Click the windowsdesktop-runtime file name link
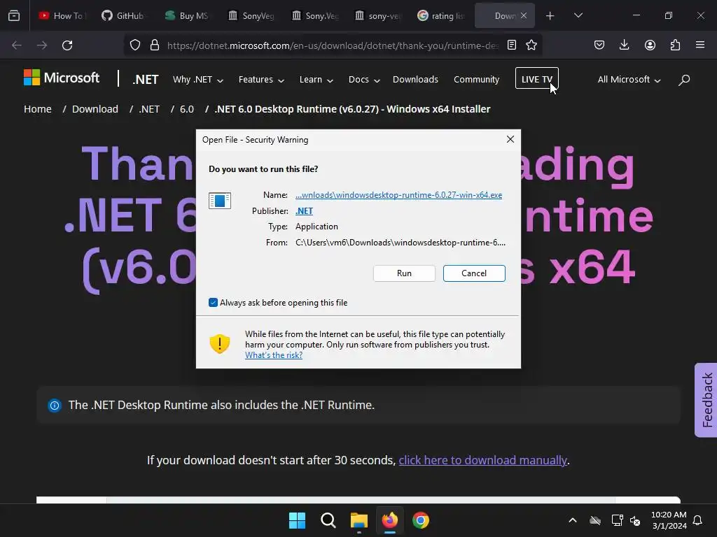The width and height of the screenshot is (717, 537). (398, 195)
